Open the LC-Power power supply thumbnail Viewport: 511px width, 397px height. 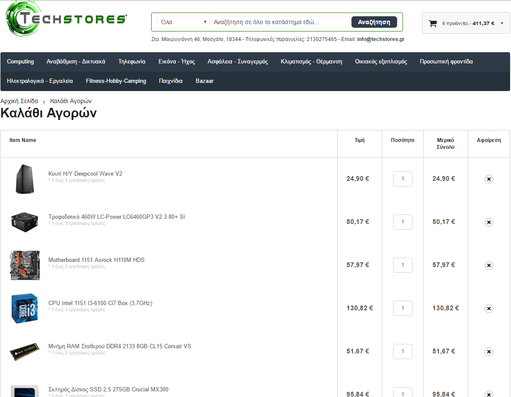point(25,222)
